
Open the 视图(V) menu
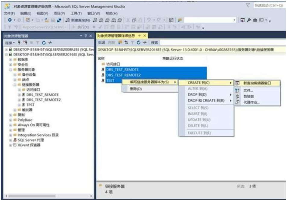click(42, 13)
